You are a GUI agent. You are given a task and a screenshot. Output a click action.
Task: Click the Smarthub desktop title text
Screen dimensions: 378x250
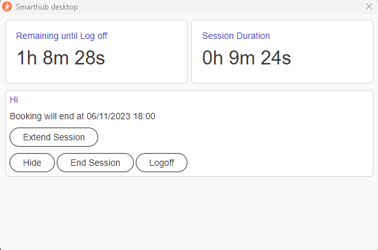(x=47, y=7)
